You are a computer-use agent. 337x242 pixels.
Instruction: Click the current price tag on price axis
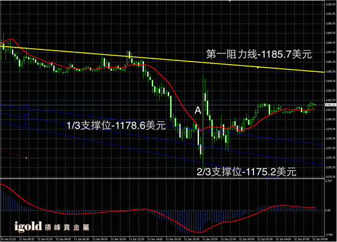tap(330, 105)
